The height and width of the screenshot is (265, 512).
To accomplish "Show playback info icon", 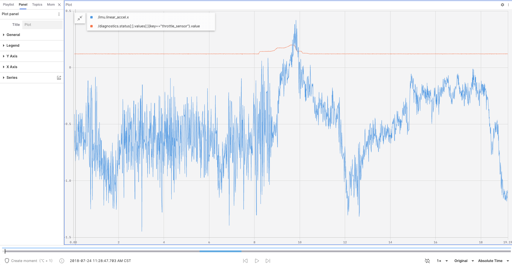I will point(62,261).
